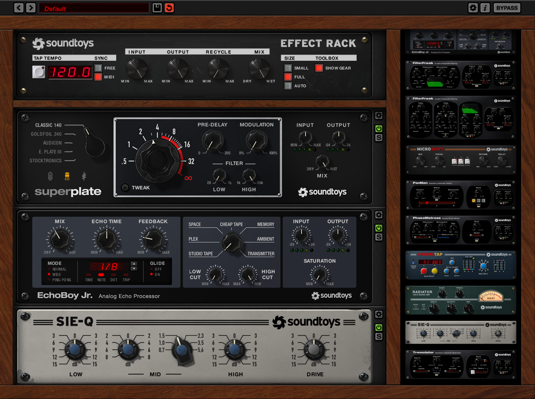
Task: Enable FREE sync mode
Action: 98,68
